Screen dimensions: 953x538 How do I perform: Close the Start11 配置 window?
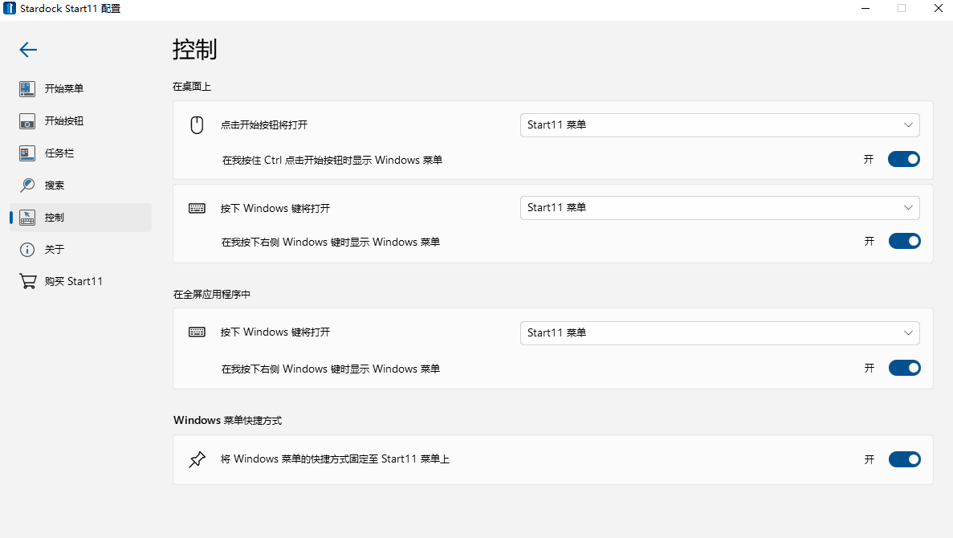[x=938, y=9]
